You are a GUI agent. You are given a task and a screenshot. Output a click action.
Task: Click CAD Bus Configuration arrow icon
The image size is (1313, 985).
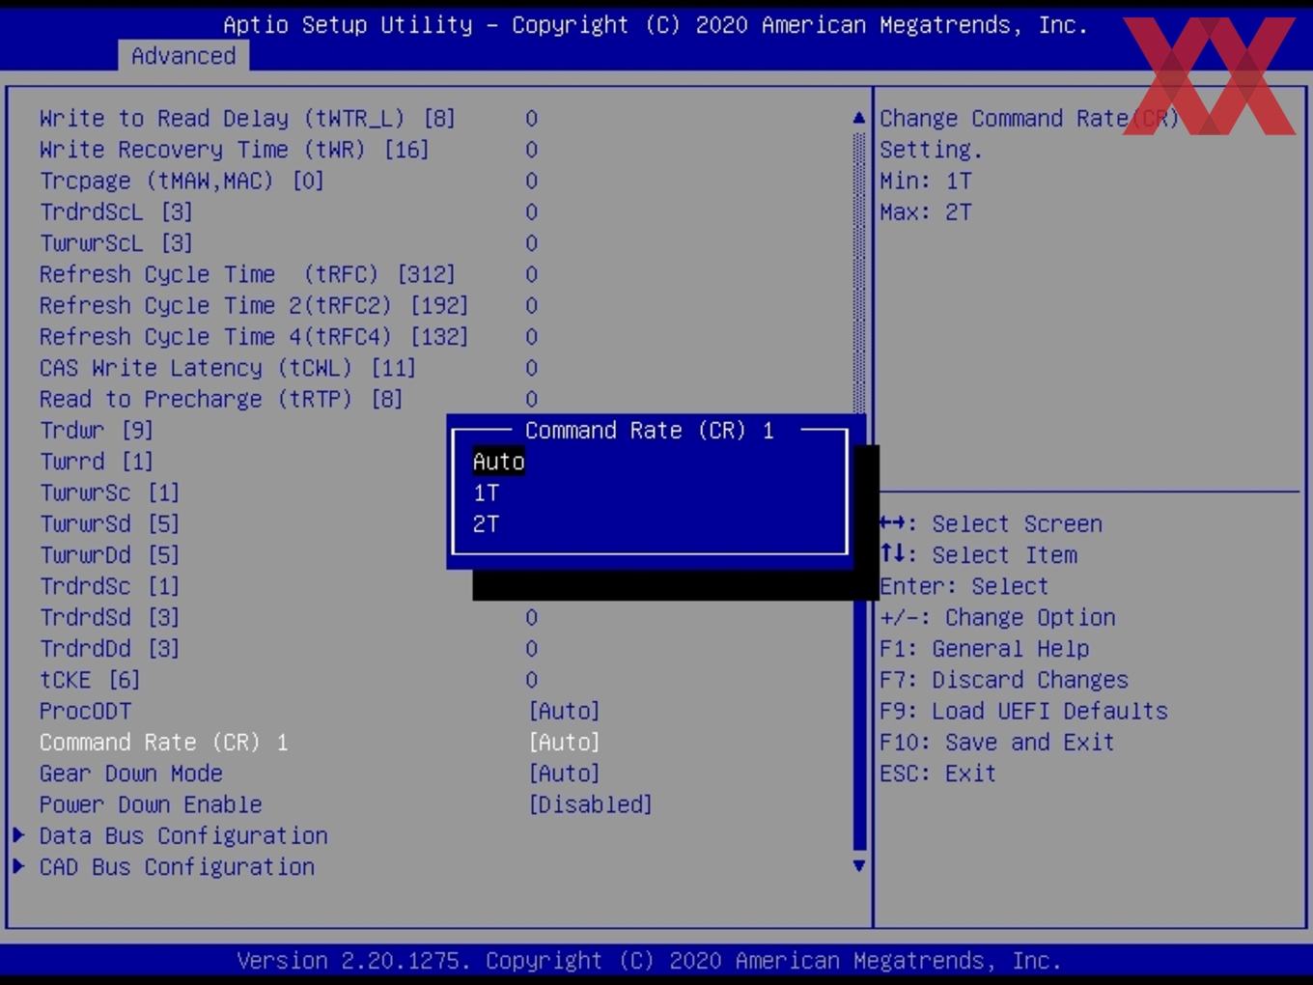18,865
